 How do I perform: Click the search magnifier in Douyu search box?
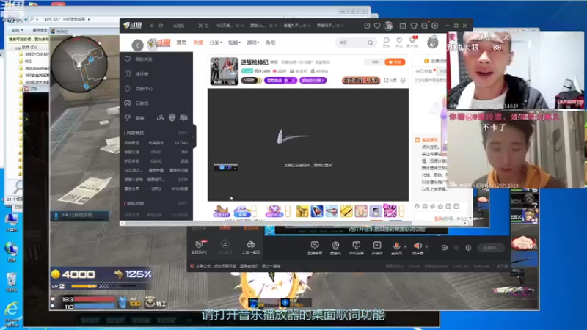point(370,43)
